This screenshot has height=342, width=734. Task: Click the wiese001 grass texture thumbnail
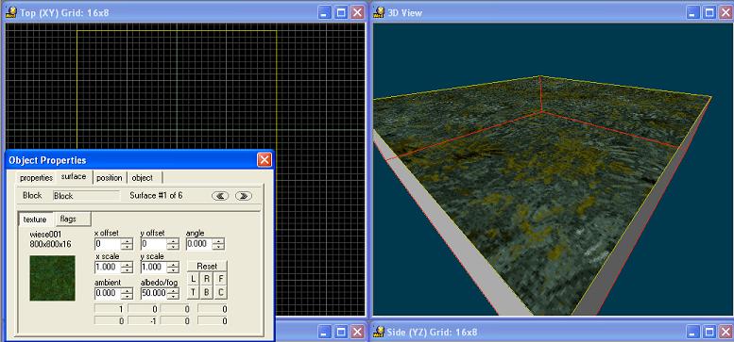point(52,278)
